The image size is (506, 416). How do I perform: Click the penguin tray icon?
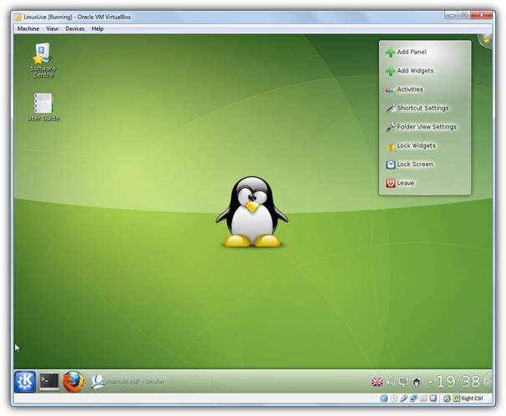point(417,383)
